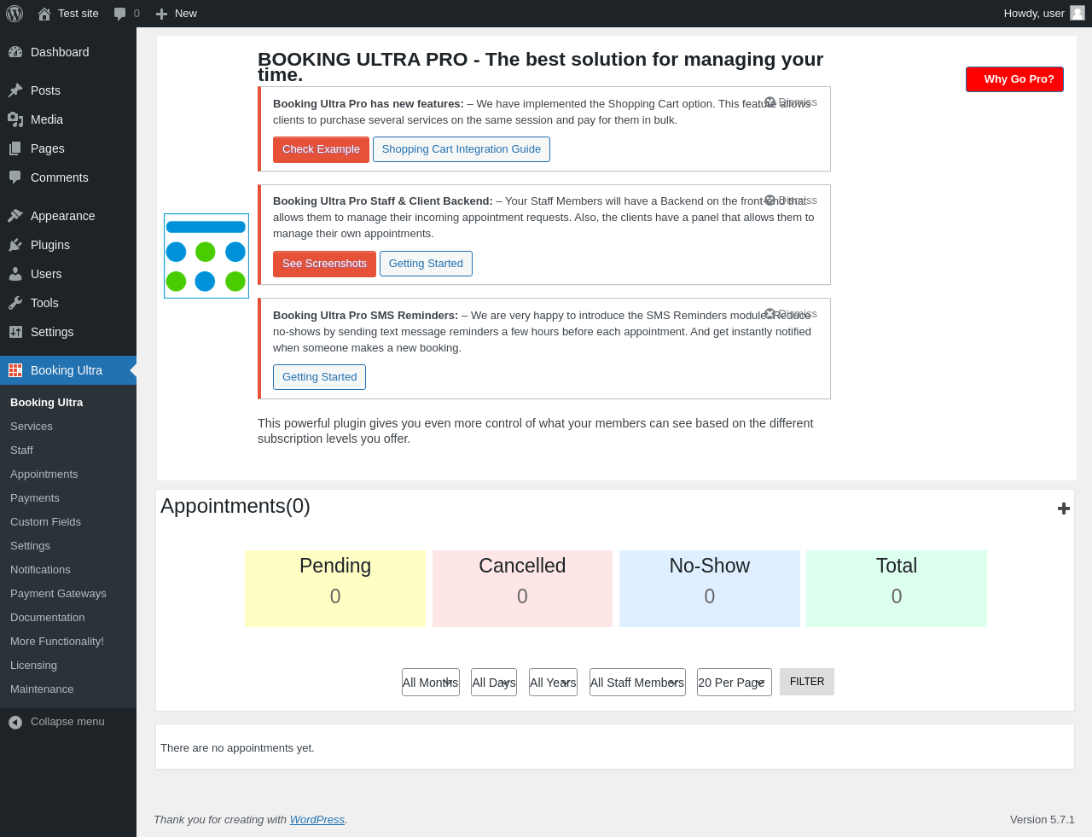Dismiss the Shopping Cart feature notice
This screenshot has height=837, width=1092.
tap(791, 102)
